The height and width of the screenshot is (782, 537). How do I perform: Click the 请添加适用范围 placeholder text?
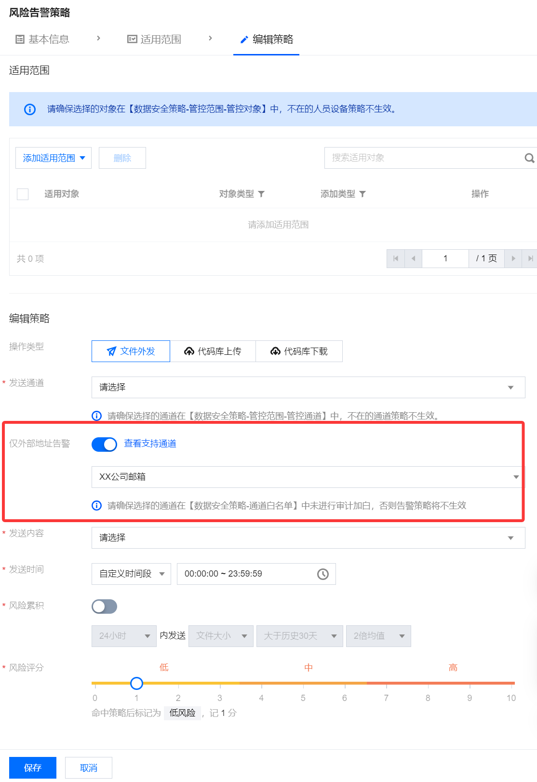pyautogui.click(x=278, y=225)
